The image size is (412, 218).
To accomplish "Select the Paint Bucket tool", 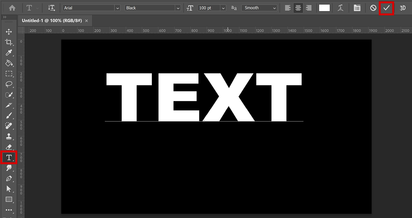I will click(9, 63).
